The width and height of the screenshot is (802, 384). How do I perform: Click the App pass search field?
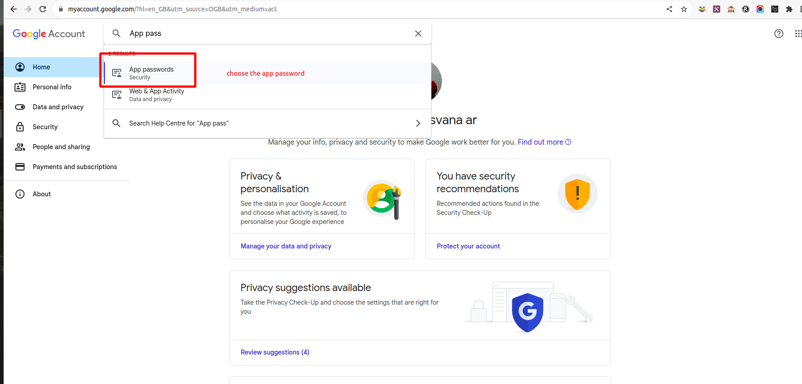pos(268,34)
